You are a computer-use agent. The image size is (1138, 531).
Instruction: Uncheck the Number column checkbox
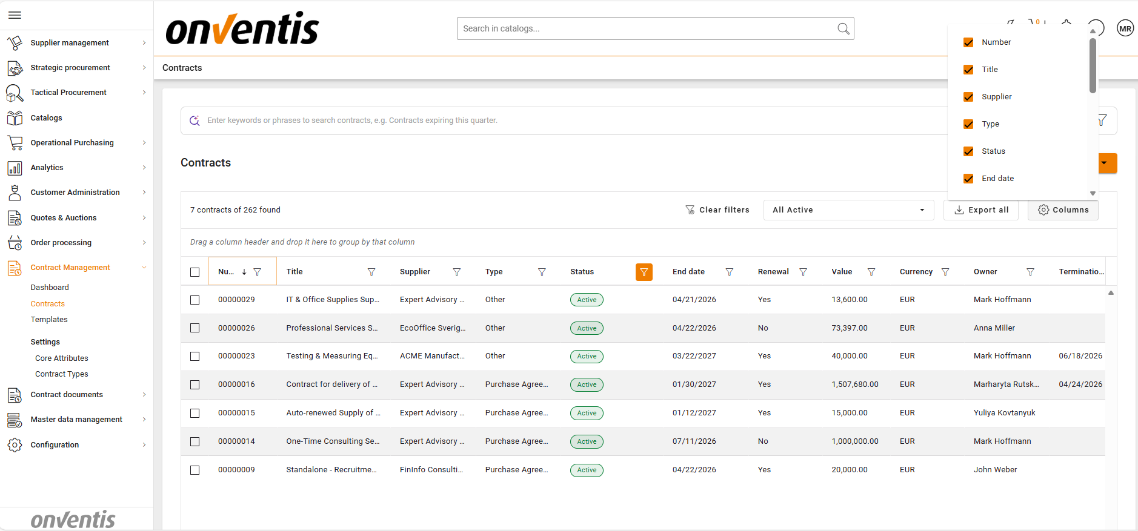coord(968,42)
